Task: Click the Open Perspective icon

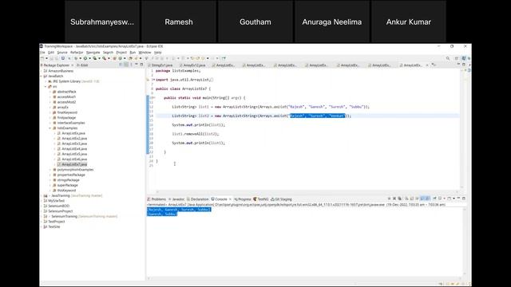Action: tap(457, 58)
